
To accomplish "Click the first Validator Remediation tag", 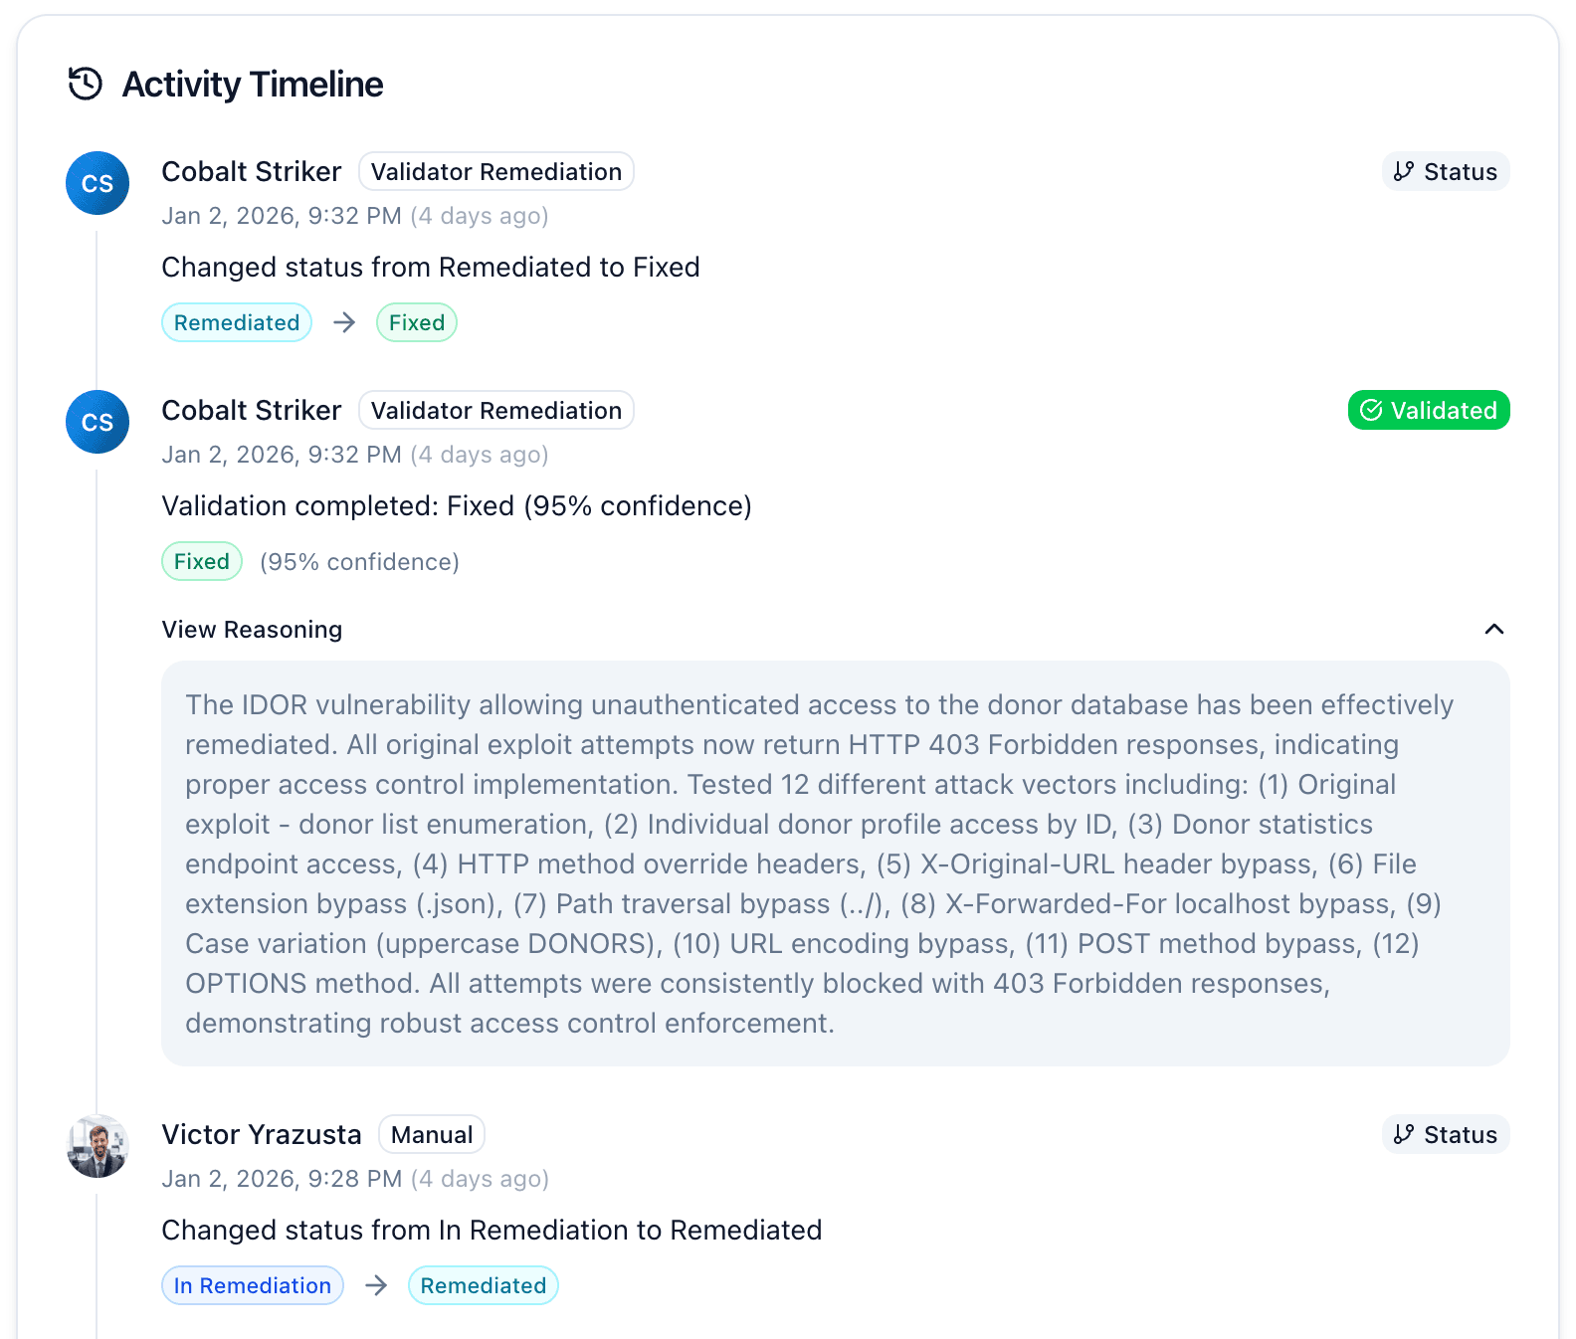I will (x=495, y=171).
